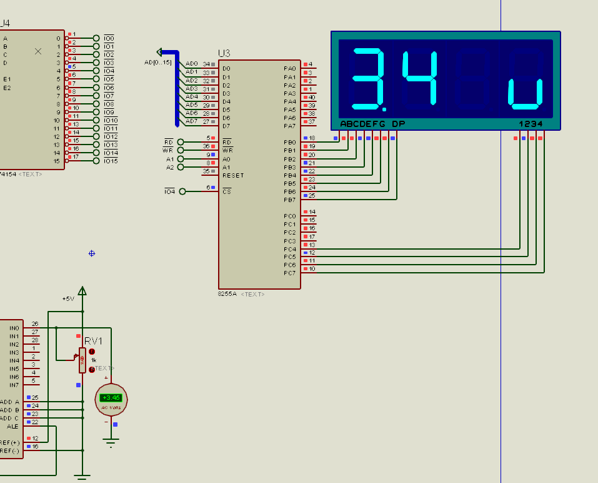Click the AD7 wire label
This screenshot has width=598, height=483.
click(x=192, y=121)
